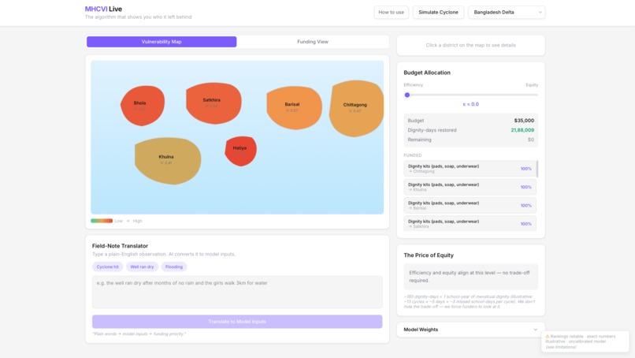
Task: Select the Satkhira district shape
Action: point(214,103)
